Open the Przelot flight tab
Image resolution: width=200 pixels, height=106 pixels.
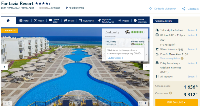(x=39, y=21)
